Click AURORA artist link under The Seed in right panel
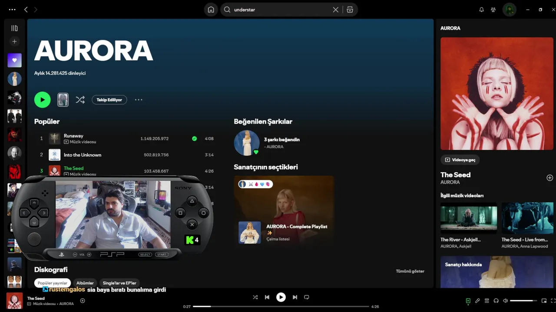 pyautogui.click(x=450, y=182)
